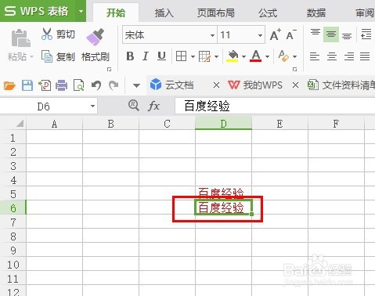Toggle bold formatting
The height and width of the screenshot is (296, 375).
pyautogui.click(x=130, y=56)
